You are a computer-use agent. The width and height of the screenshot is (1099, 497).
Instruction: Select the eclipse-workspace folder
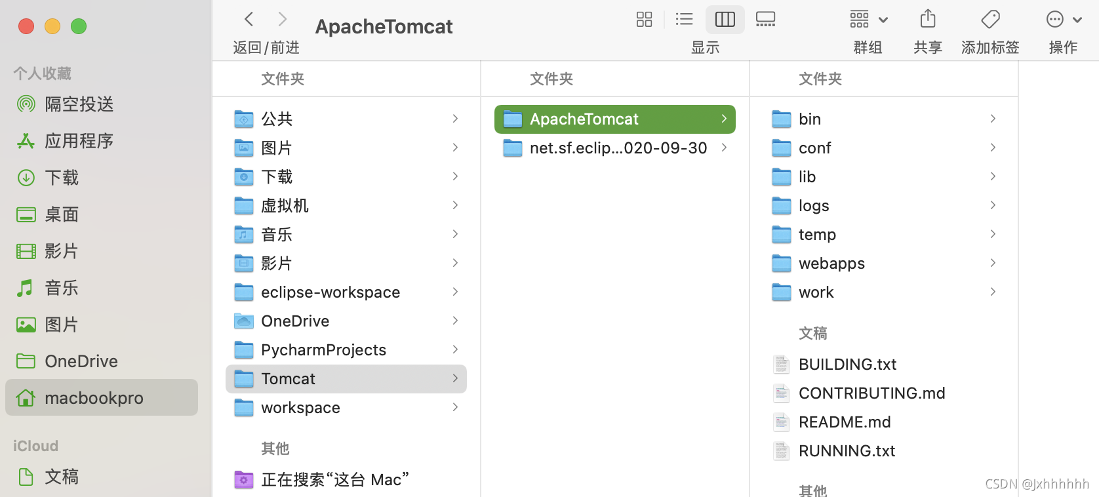[346, 292]
